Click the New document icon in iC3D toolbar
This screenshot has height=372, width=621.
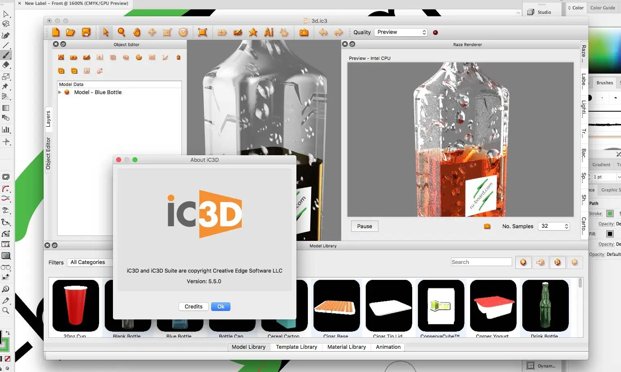click(55, 32)
